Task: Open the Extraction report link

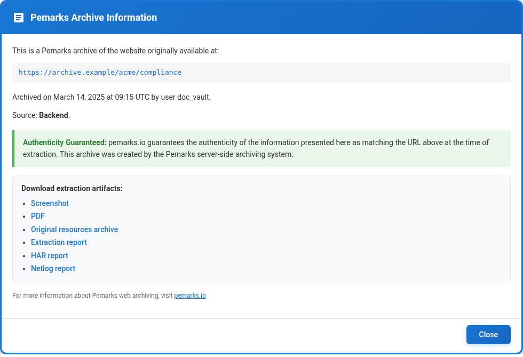Action: pos(59,242)
